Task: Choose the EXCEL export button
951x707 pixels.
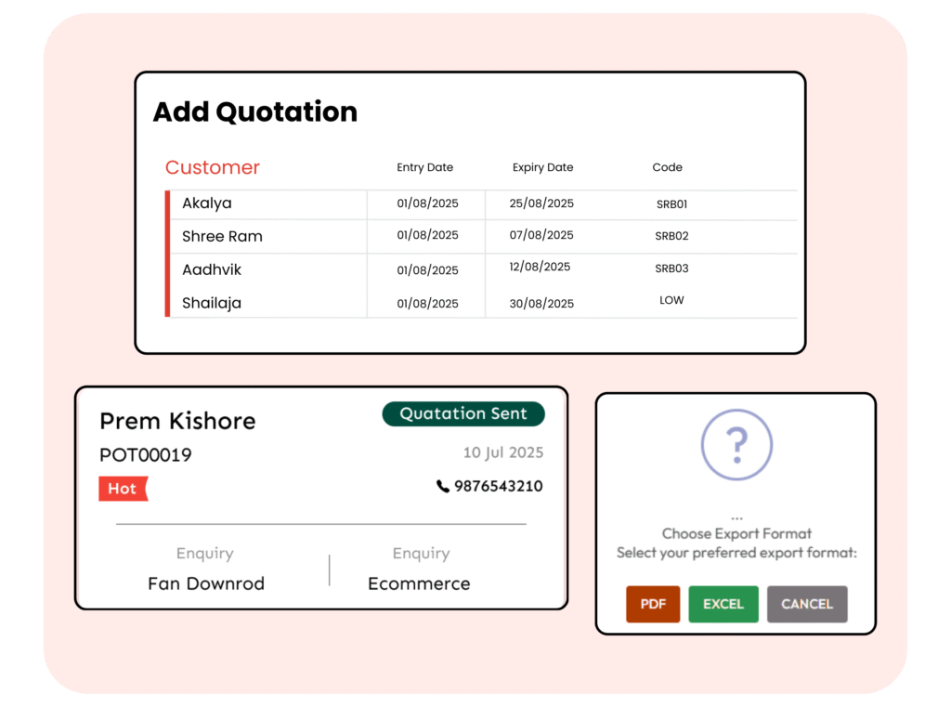Action: 723,604
